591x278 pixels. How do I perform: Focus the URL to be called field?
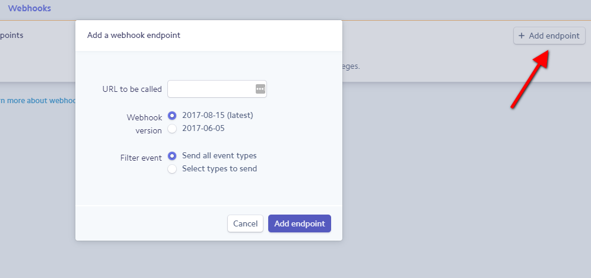[211, 89]
